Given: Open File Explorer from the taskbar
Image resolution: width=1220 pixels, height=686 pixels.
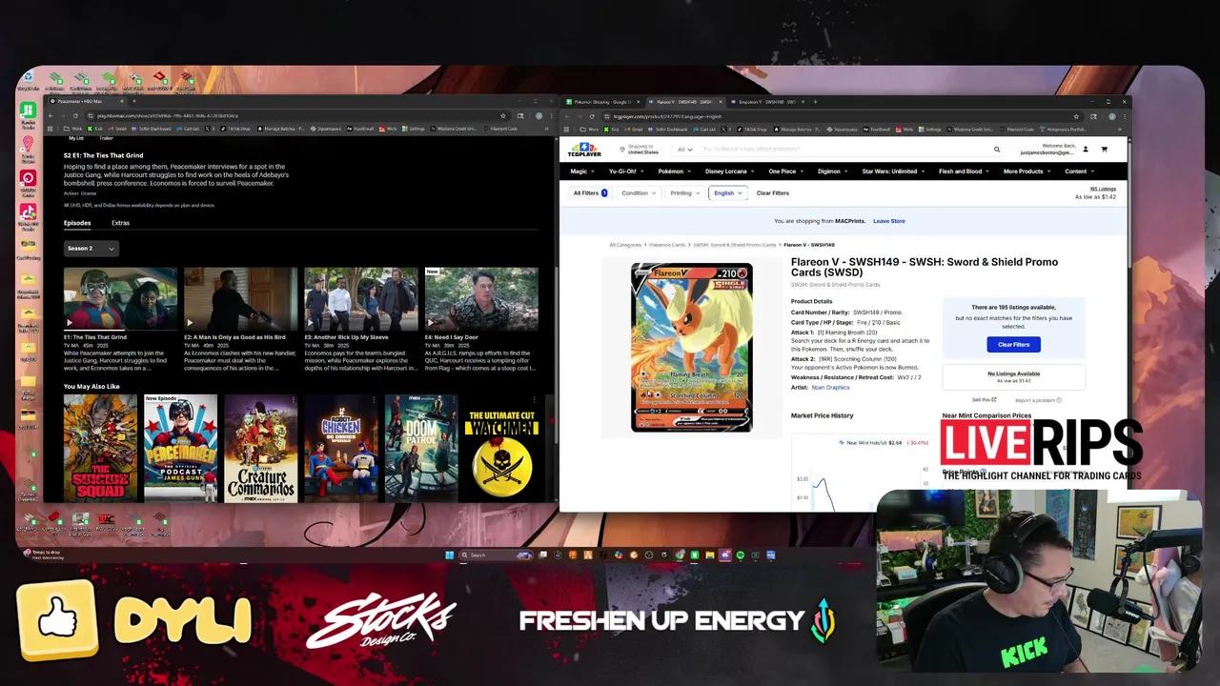Looking at the screenshot, I should (x=710, y=555).
